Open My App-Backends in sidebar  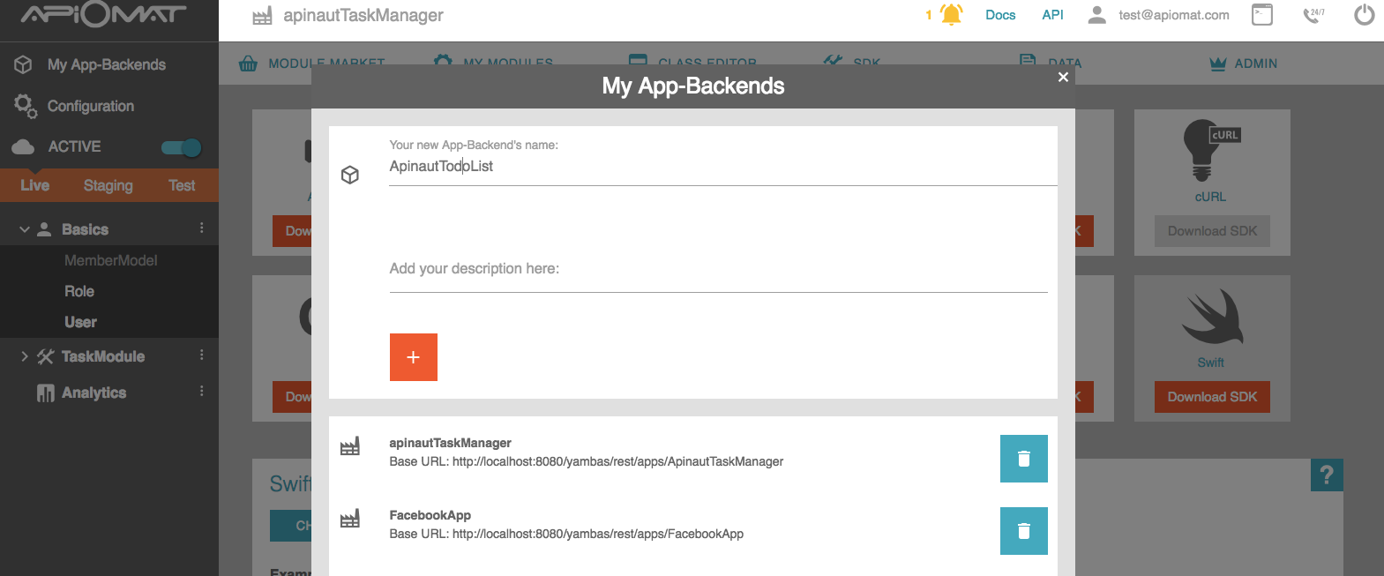[107, 64]
